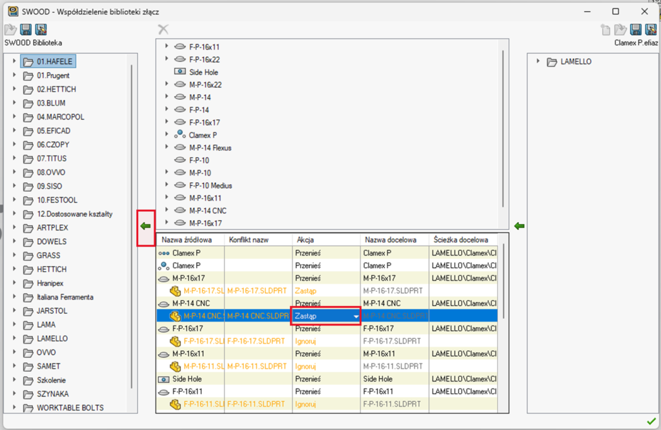Click the left library panel scrollbar

tap(132, 226)
